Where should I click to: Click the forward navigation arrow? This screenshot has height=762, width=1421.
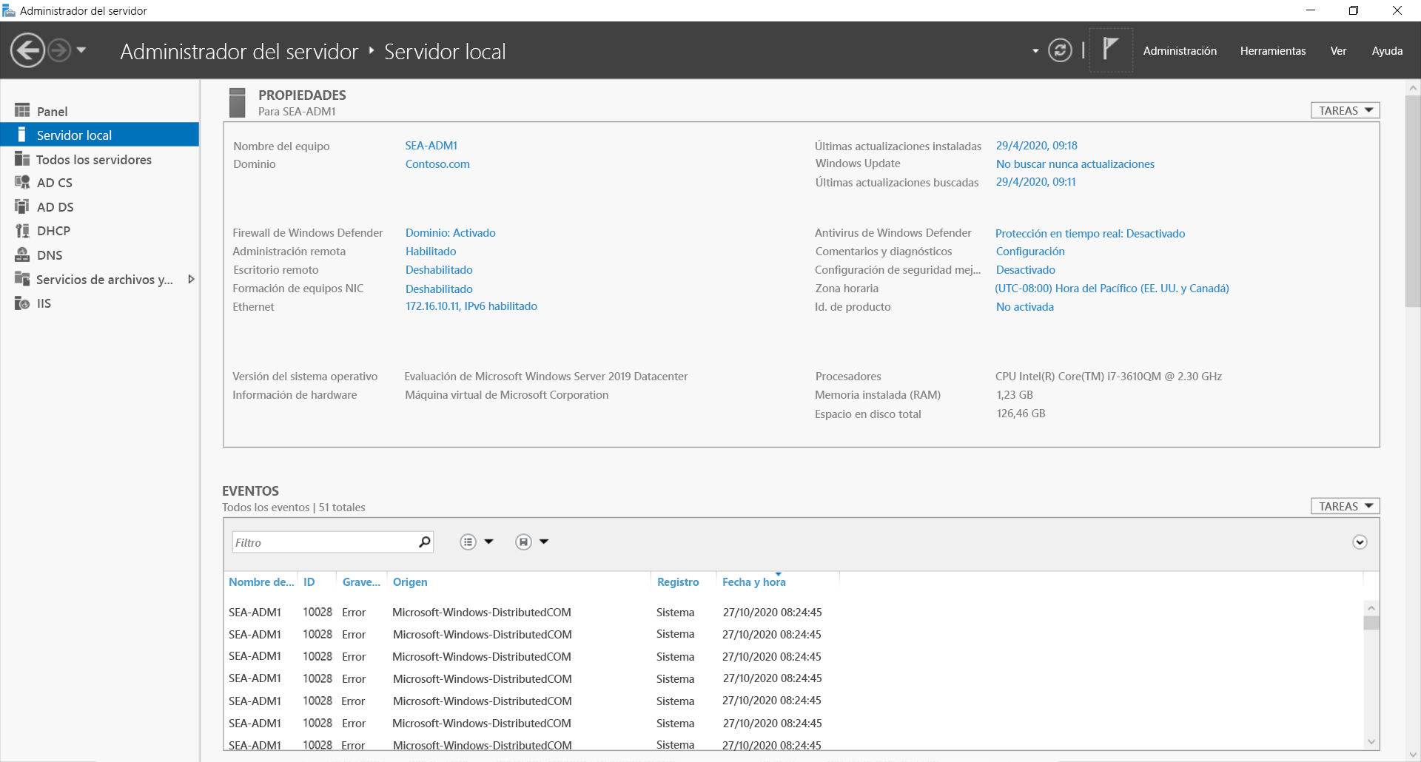(x=59, y=50)
